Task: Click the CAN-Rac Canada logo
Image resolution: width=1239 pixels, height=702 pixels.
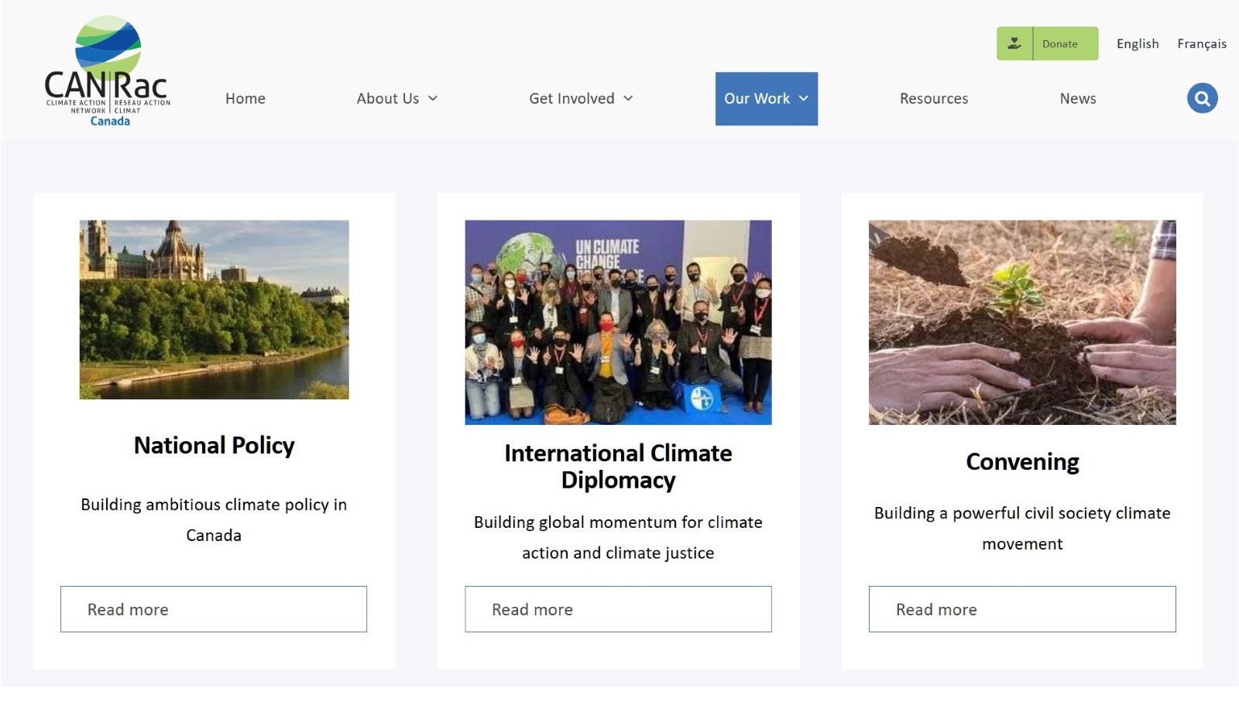Action: tap(108, 71)
